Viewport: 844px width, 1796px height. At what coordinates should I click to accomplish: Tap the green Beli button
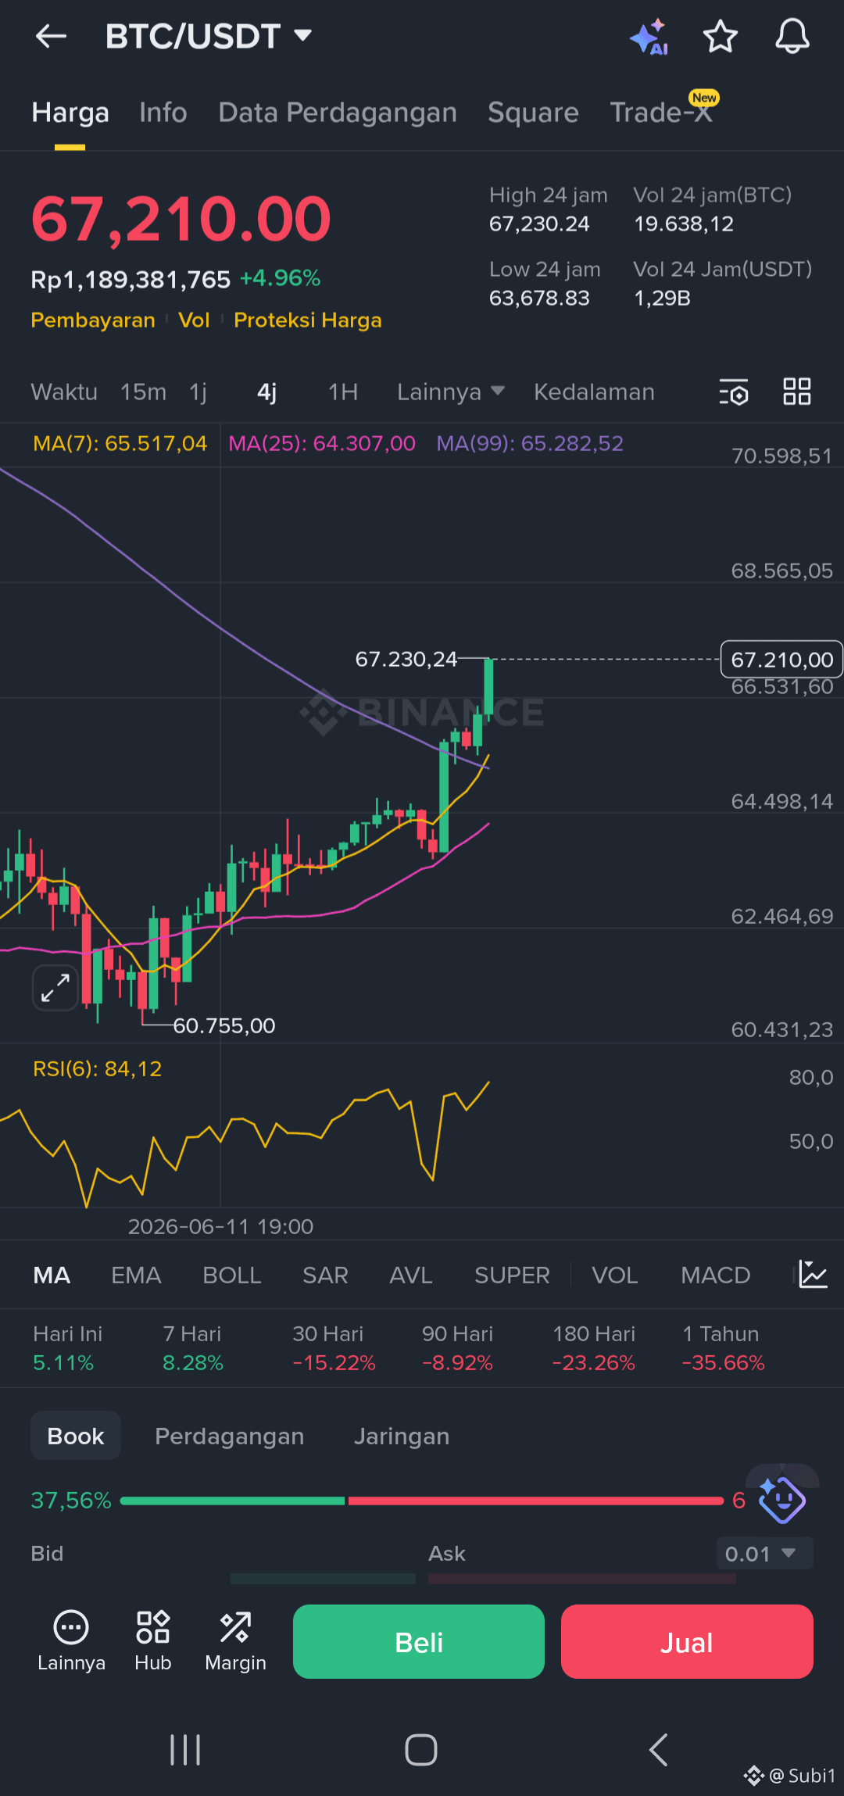(x=419, y=1641)
